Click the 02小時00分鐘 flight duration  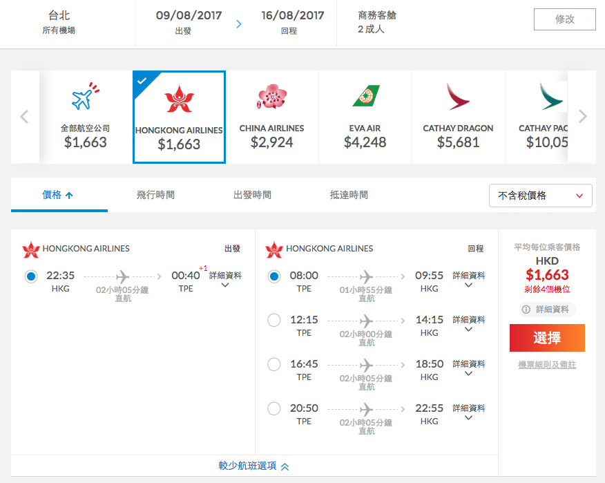(x=366, y=334)
